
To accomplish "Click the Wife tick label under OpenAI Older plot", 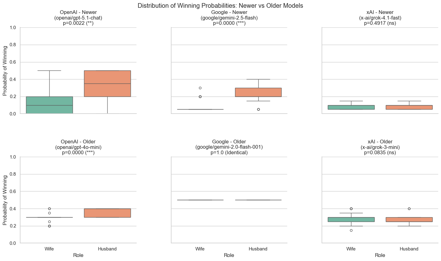I will pos(49,249).
